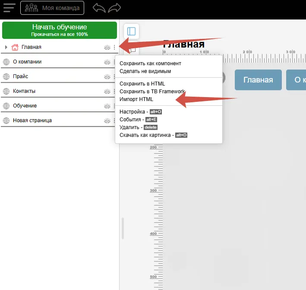Screen dimensions: 306x290
Task: Click the redo arrow icon
Action: click(x=115, y=8)
